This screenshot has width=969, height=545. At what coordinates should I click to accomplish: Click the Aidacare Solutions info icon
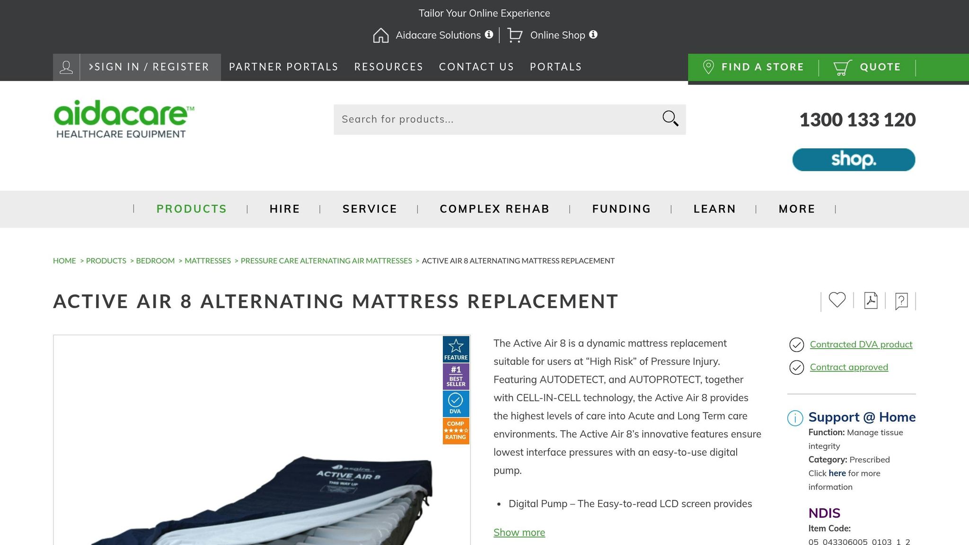489,35
